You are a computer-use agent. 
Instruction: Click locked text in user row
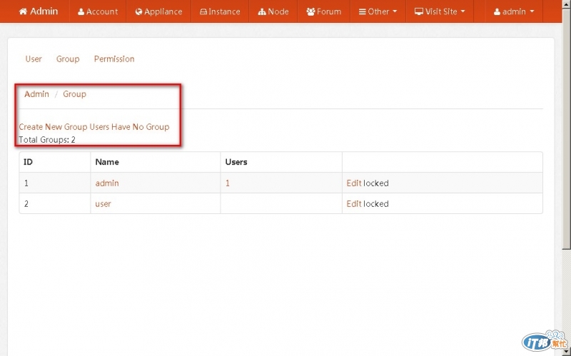pyautogui.click(x=376, y=204)
